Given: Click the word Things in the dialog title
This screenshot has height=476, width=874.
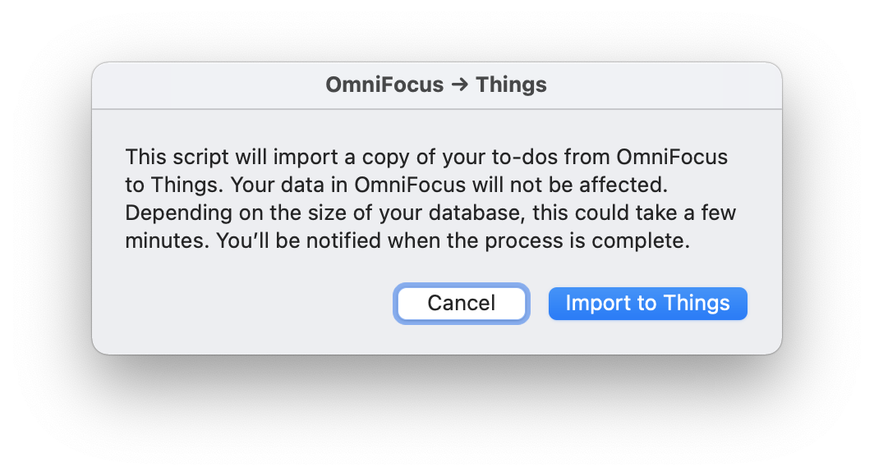Looking at the screenshot, I should (x=511, y=85).
